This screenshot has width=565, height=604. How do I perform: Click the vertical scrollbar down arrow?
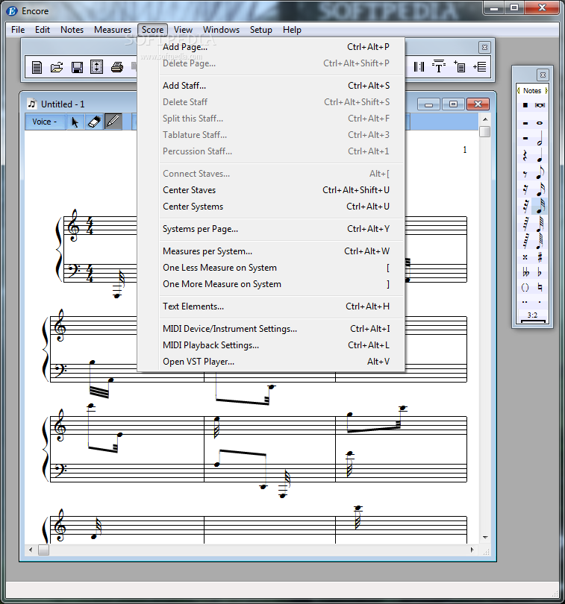485,537
